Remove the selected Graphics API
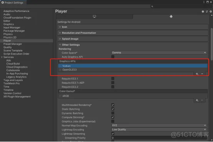Image resolution: width=213 pixels, height=142 pixels. [x=202, y=74]
